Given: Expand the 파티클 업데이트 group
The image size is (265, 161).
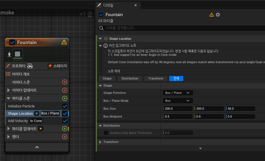Looking at the screenshot, I should pos(8,129).
